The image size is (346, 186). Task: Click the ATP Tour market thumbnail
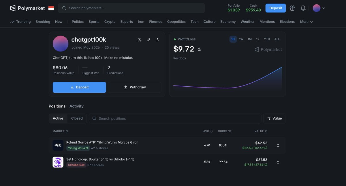[58, 145]
